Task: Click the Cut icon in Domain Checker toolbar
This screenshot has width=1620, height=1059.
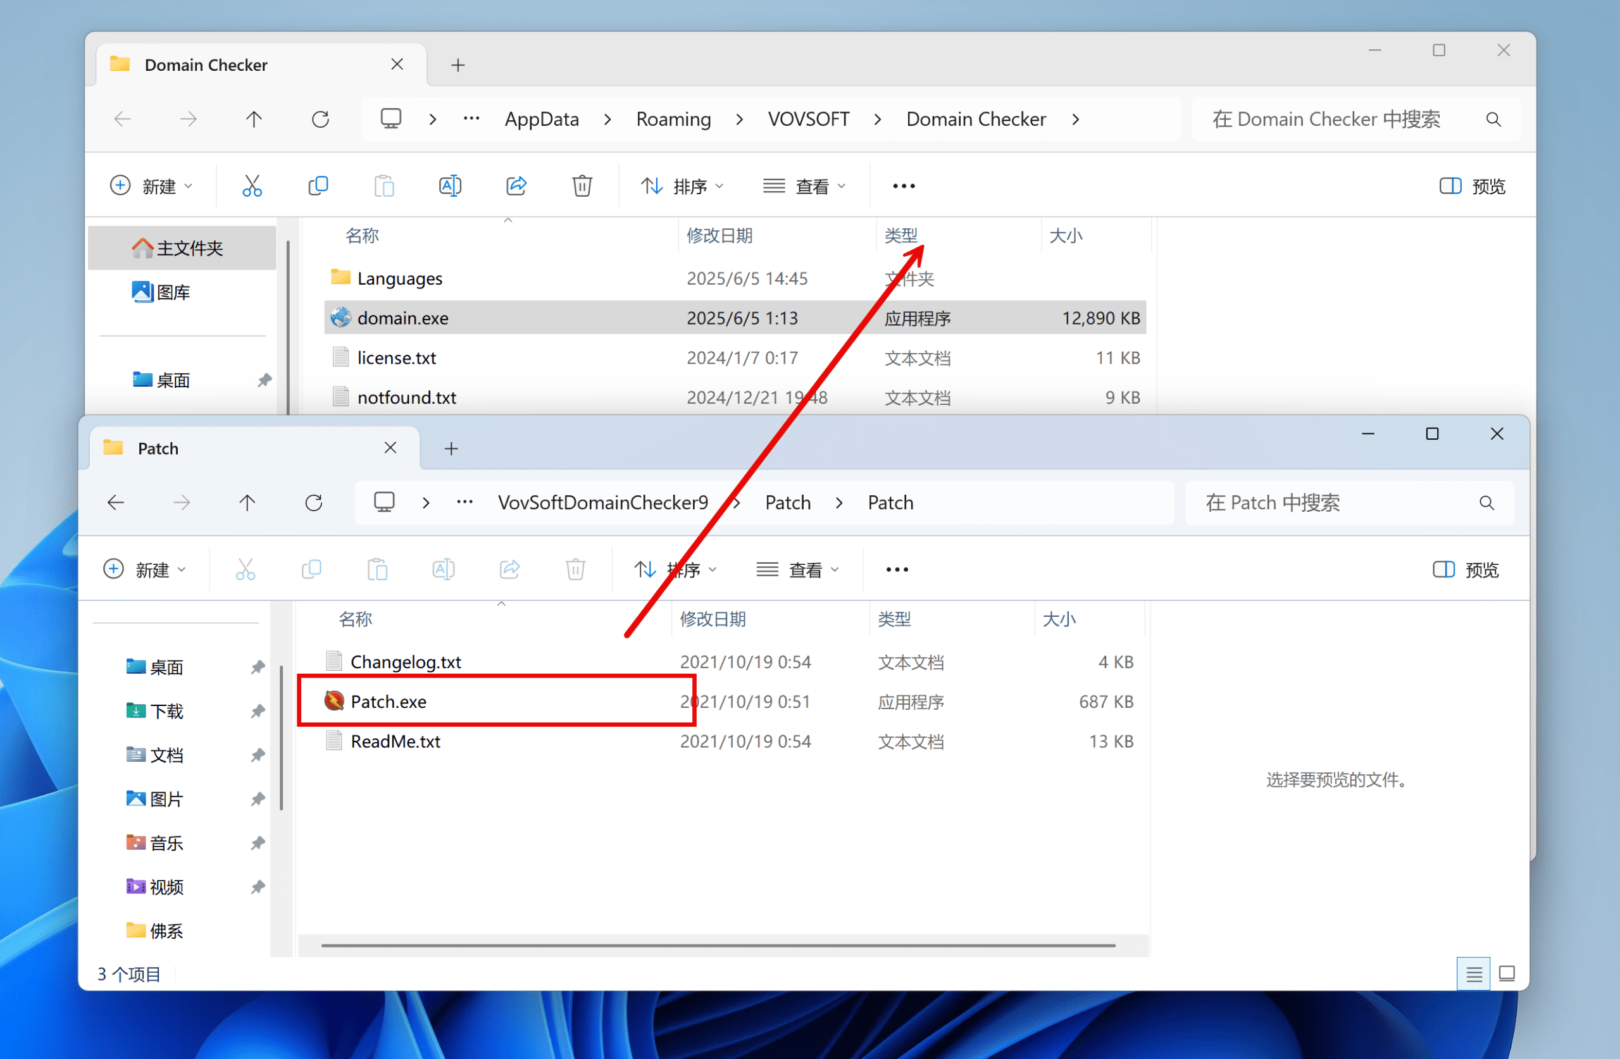Action: click(252, 186)
